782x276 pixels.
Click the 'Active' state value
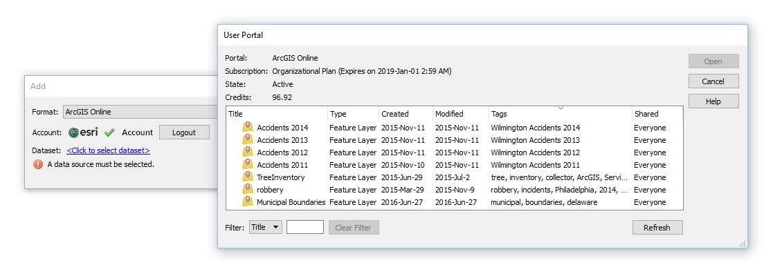[x=283, y=85]
